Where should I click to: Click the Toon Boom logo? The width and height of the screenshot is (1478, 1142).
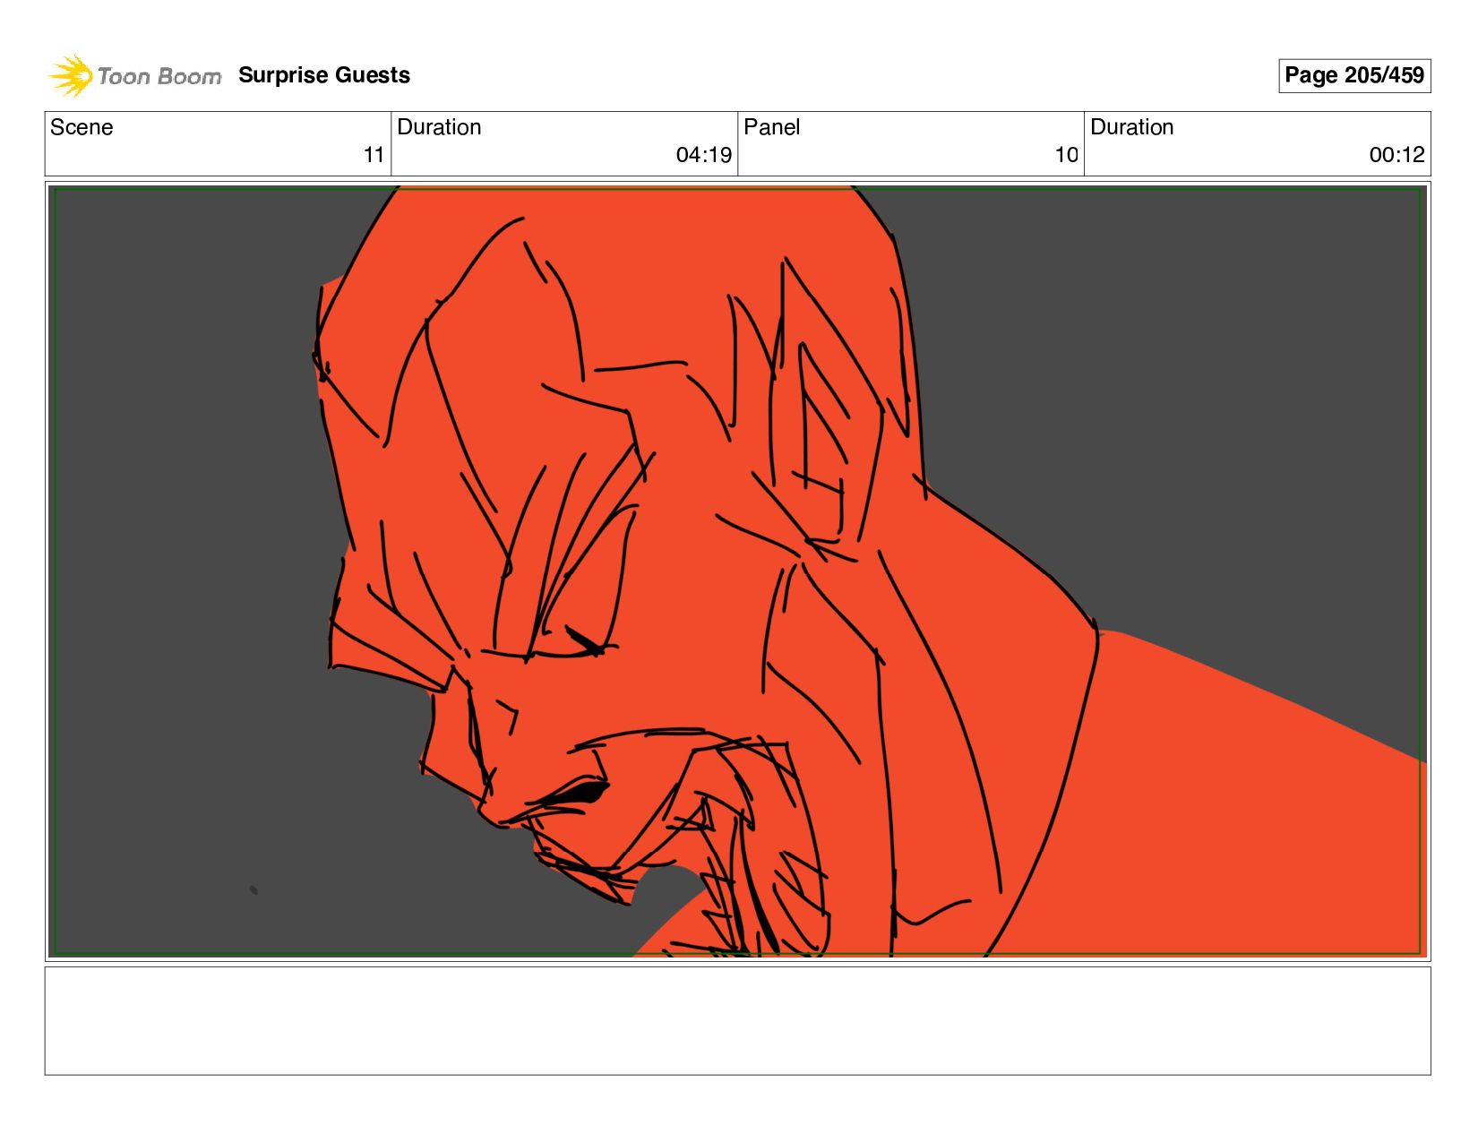pos(134,75)
